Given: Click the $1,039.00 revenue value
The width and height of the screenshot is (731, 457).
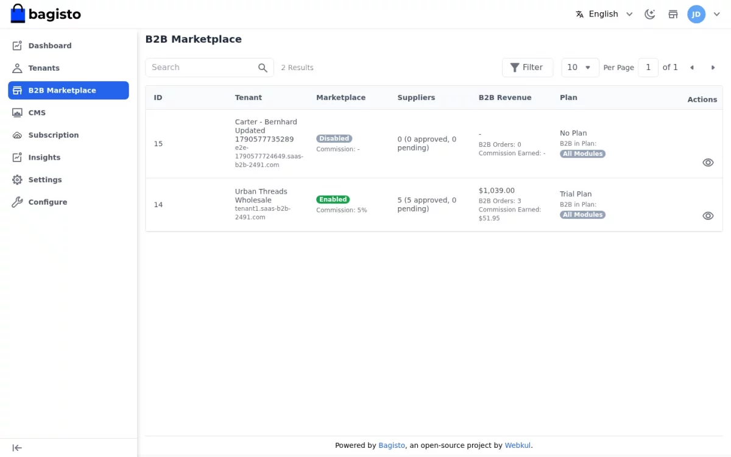Looking at the screenshot, I should click(496, 191).
